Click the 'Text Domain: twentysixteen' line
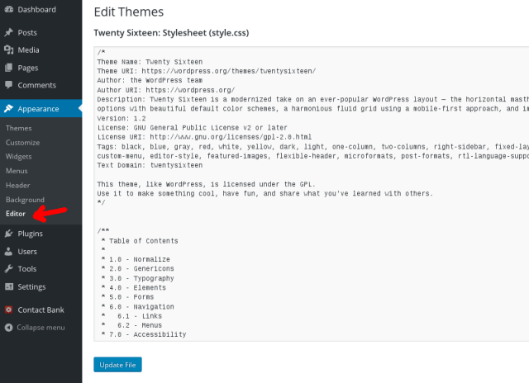The height and width of the screenshot is (383, 529). (150, 165)
